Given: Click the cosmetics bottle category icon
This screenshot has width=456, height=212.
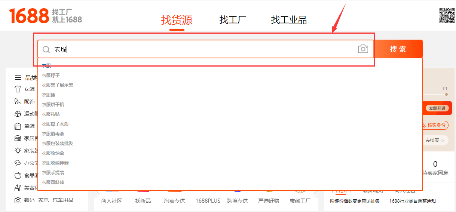Looking at the screenshot, I should coord(18,188).
